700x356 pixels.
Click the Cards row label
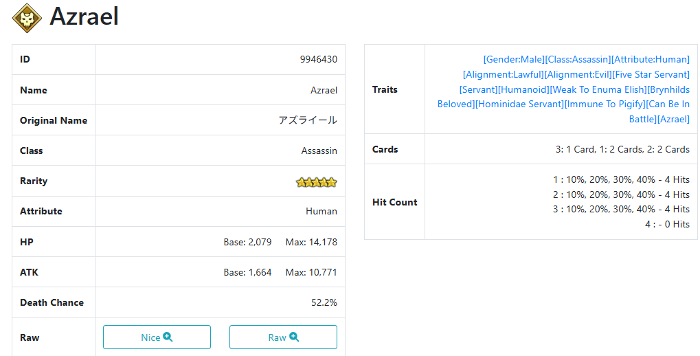coord(385,150)
